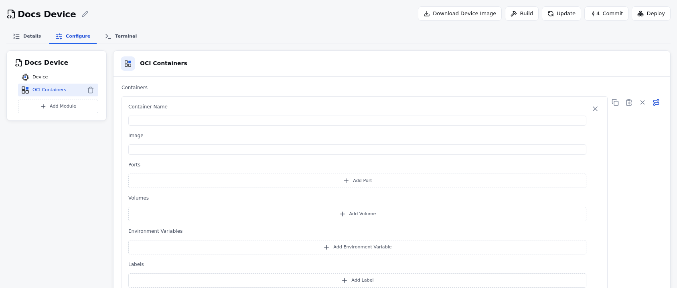Click the Docs Device title in sidebar
Image resolution: width=677 pixels, height=288 pixels.
[x=46, y=62]
